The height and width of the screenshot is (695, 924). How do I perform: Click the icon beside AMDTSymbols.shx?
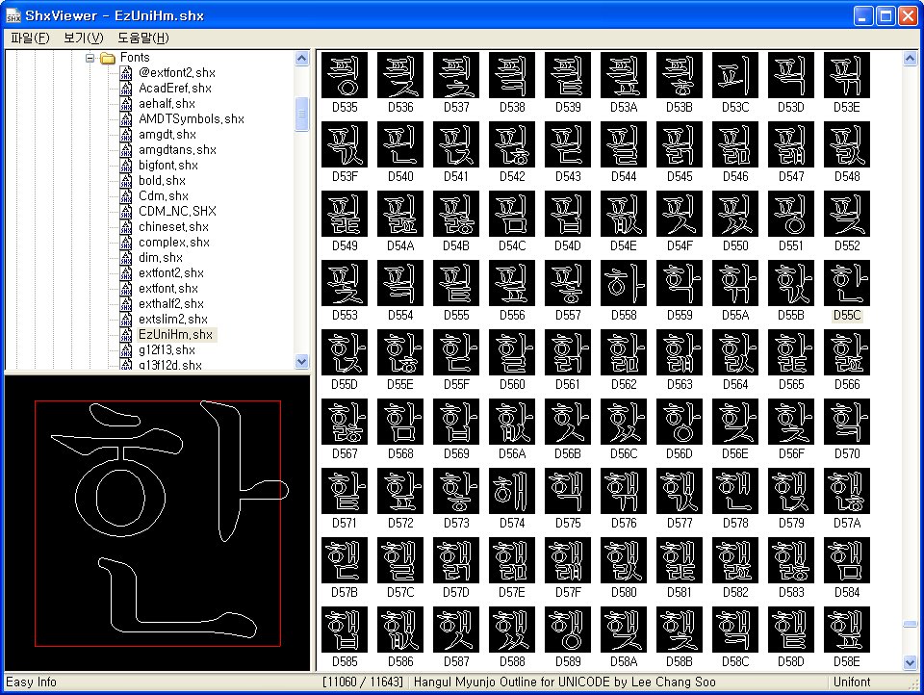pyautogui.click(x=126, y=119)
